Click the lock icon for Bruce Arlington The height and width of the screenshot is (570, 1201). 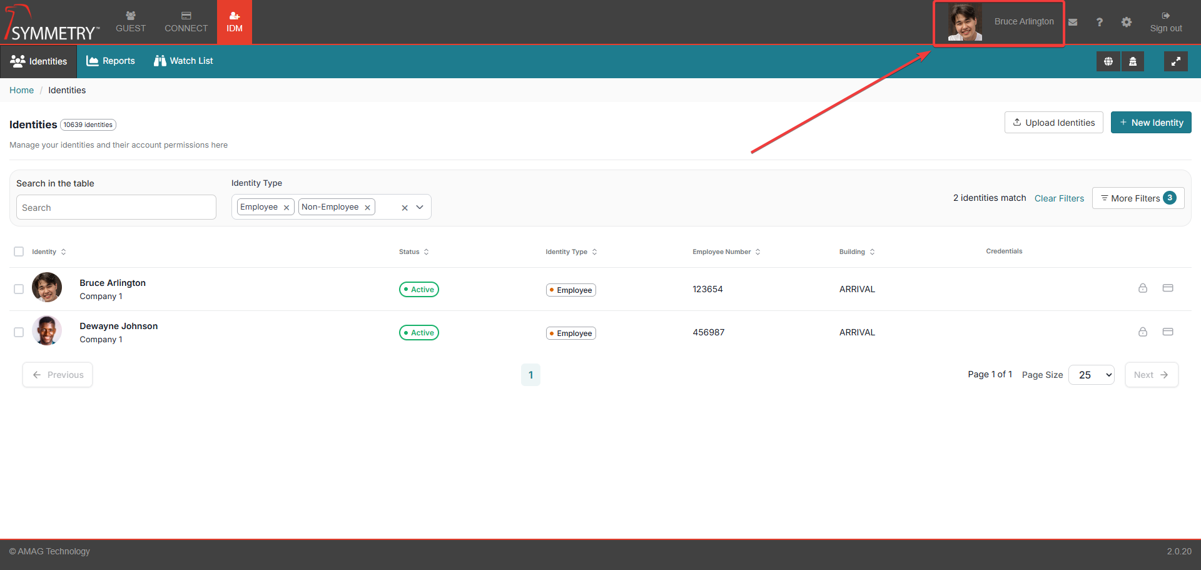pyautogui.click(x=1142, y=288)
